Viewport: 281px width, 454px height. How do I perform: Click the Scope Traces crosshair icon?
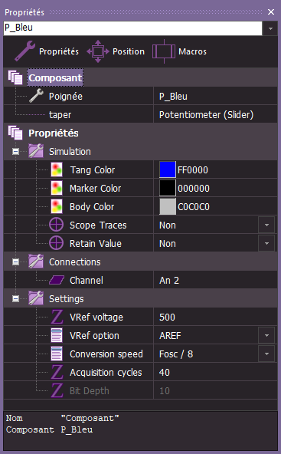tap(56, 225)
